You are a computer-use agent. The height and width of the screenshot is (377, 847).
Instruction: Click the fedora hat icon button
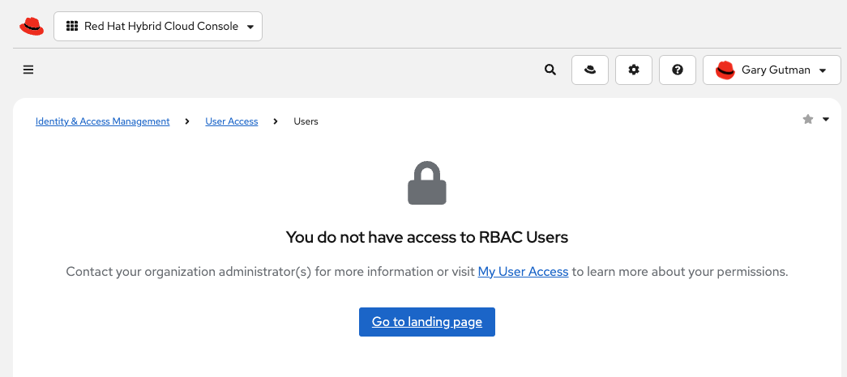click(590, 70)
